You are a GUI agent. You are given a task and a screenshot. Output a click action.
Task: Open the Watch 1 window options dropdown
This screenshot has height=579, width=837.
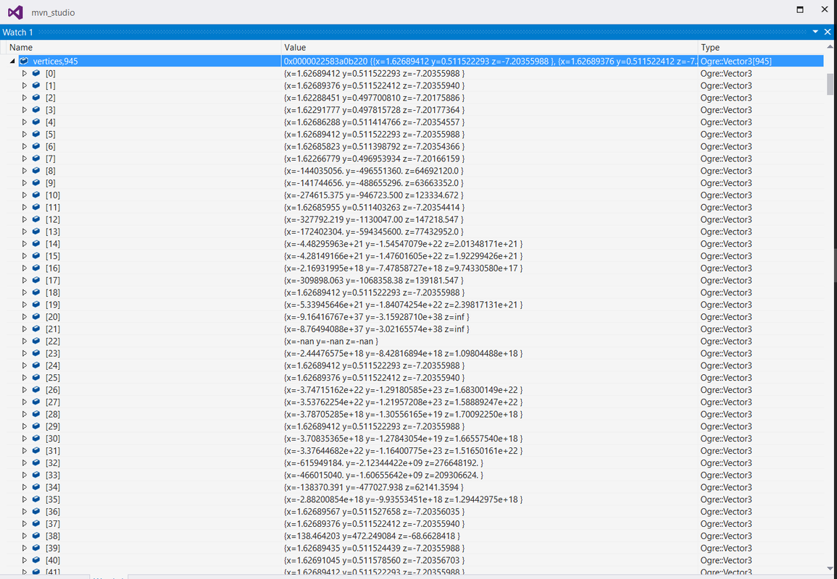[x=815, y=32]
